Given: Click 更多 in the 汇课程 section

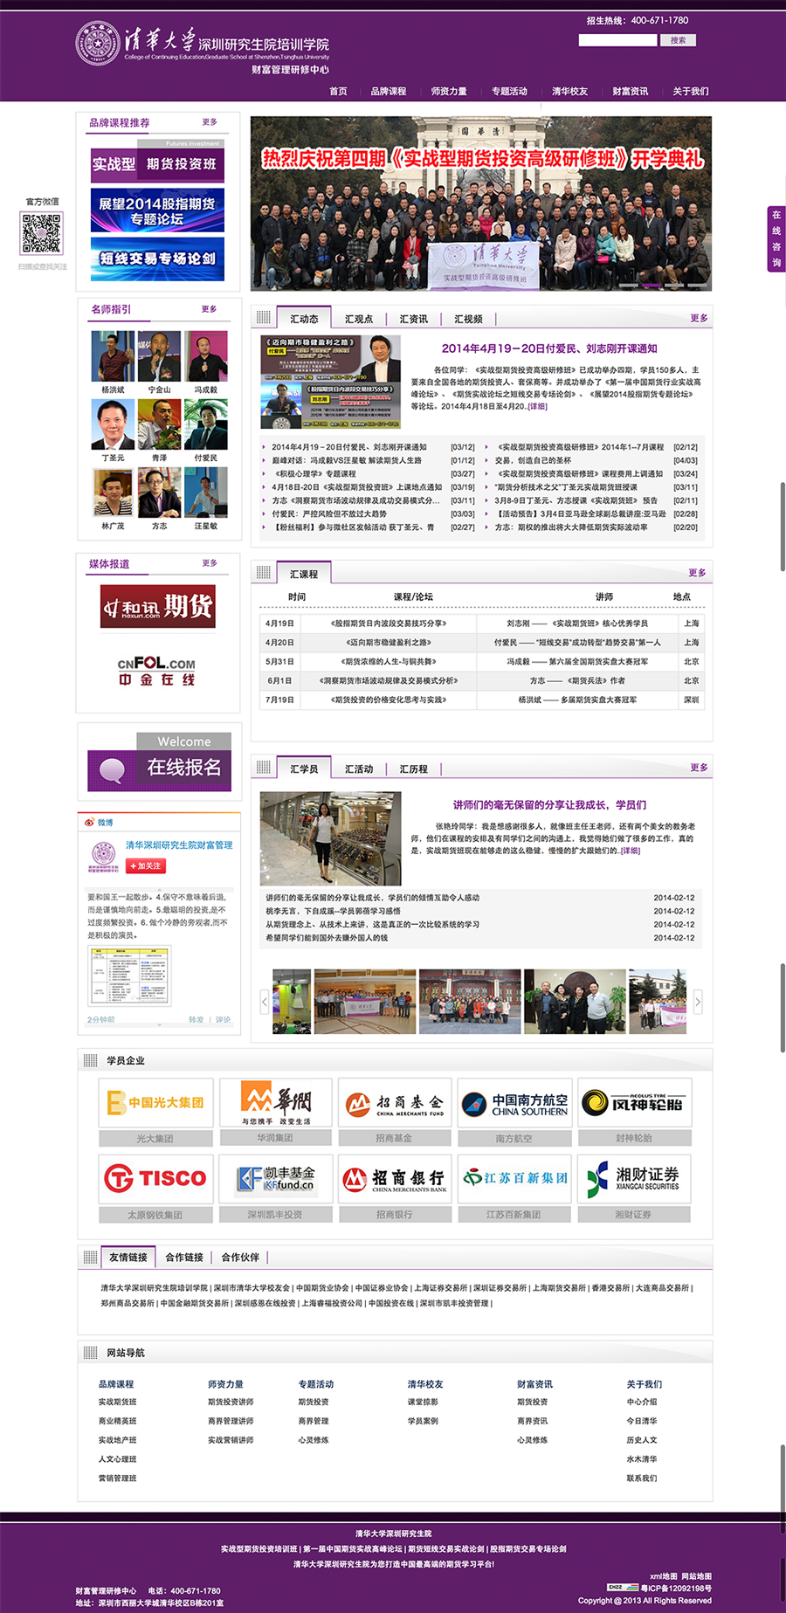Looking at the screenshot, I should tap(697, 573).
